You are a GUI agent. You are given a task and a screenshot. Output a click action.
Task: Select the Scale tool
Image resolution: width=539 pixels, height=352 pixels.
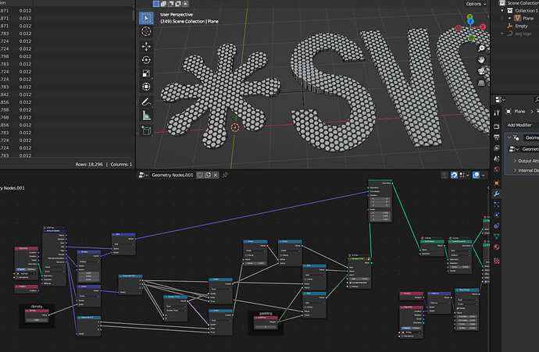tap(146, 73)
